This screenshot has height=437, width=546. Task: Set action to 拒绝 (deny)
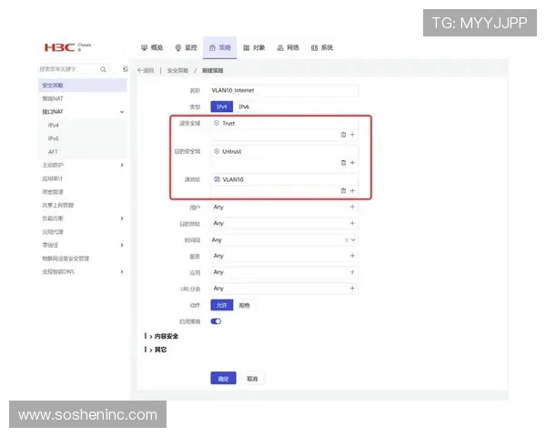(244, 305)
